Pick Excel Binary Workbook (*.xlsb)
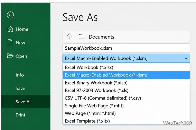Screen dimensions: 196x130 (x=126, y=83)
